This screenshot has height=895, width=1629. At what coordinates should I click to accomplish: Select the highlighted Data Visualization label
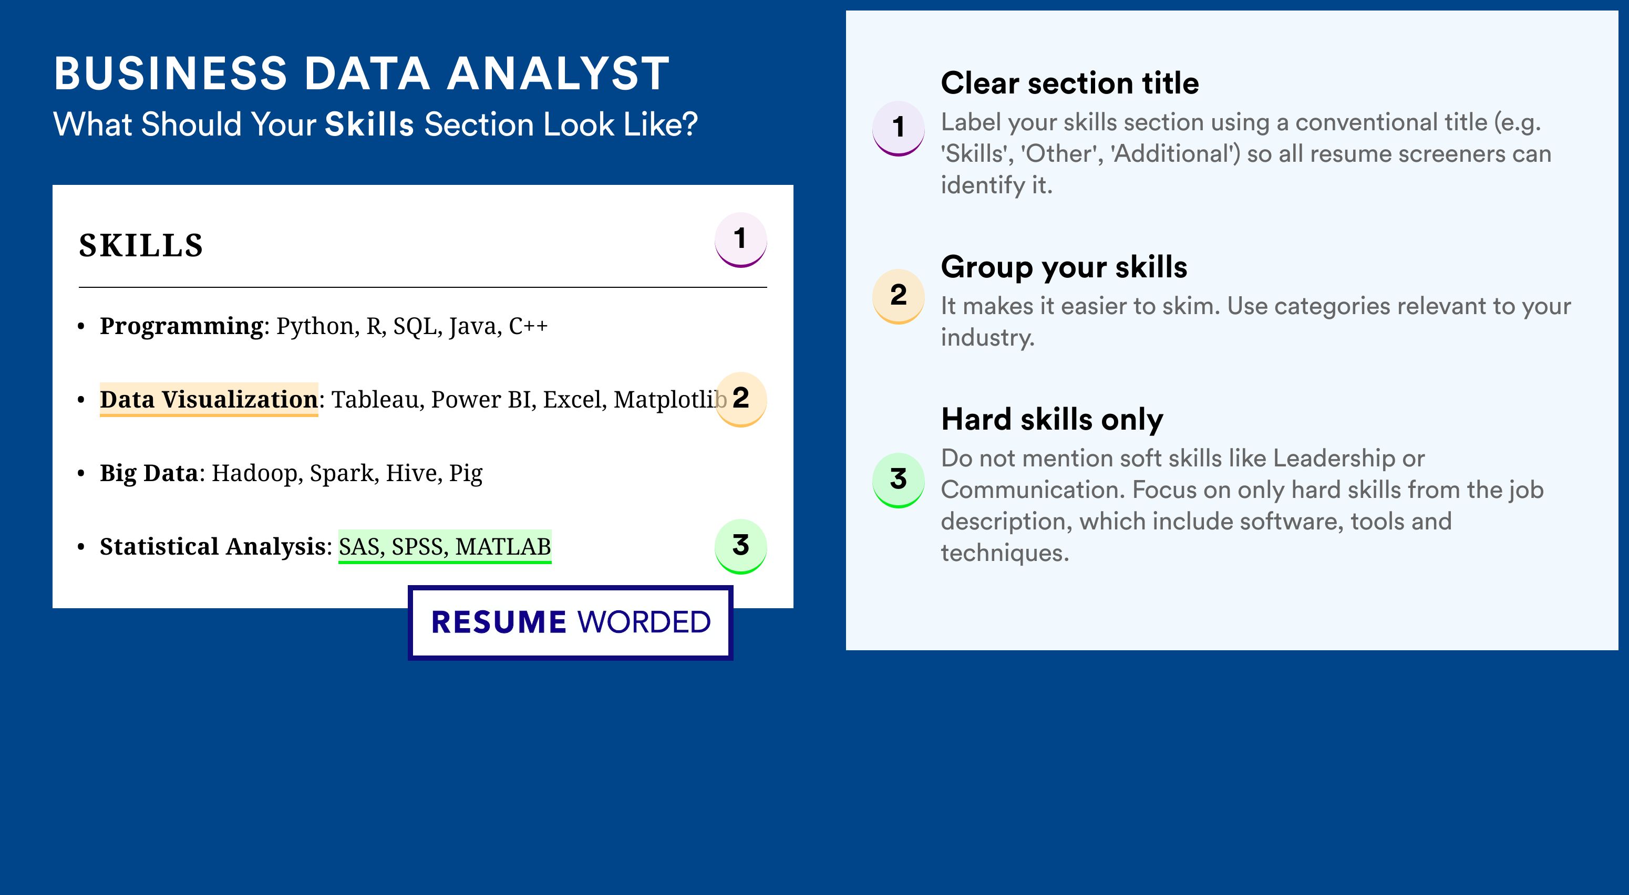(x=209, y=400)
